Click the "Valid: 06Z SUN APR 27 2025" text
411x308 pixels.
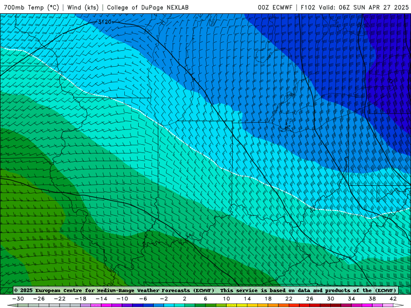364,7
